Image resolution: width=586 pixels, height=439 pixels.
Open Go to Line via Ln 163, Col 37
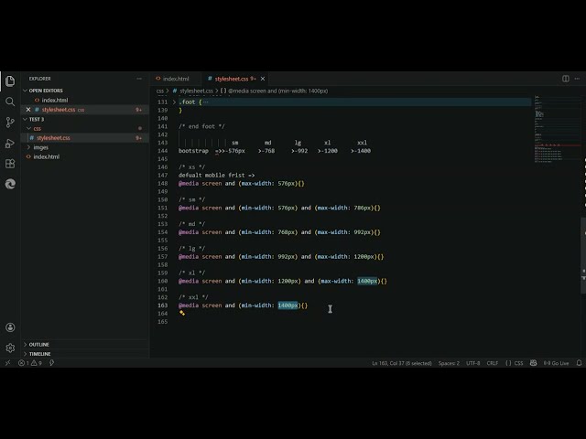click(x=402, y=363)
